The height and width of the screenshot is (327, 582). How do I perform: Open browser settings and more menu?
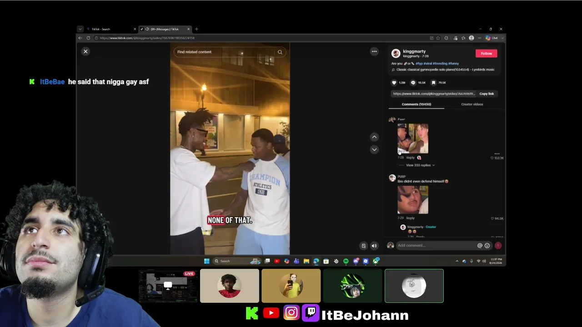click(x=479, y=38)
